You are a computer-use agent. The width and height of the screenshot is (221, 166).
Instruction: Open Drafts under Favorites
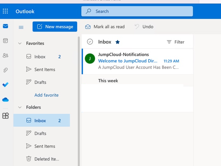(42, 82)
